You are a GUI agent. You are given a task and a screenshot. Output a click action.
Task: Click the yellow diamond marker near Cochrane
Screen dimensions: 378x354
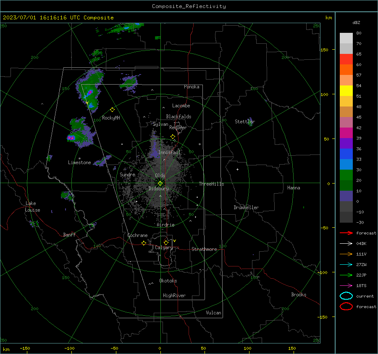pyautogui.click(x=144, y=243)
